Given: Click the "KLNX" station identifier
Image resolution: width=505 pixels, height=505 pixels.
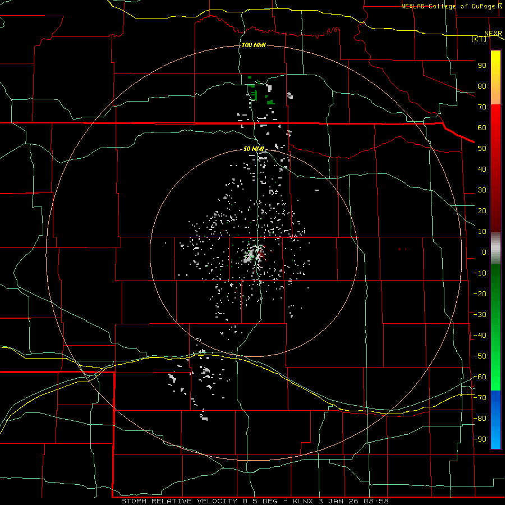Looking at the screenshot, I should 303,501.
